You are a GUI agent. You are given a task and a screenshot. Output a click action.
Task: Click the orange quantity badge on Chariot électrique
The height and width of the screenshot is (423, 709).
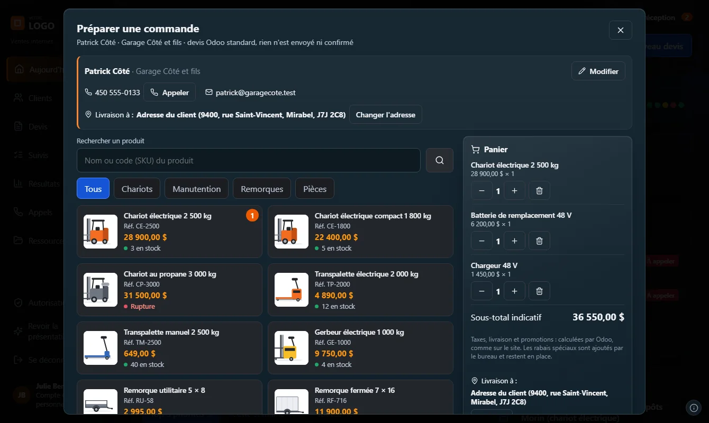[252, 215]
